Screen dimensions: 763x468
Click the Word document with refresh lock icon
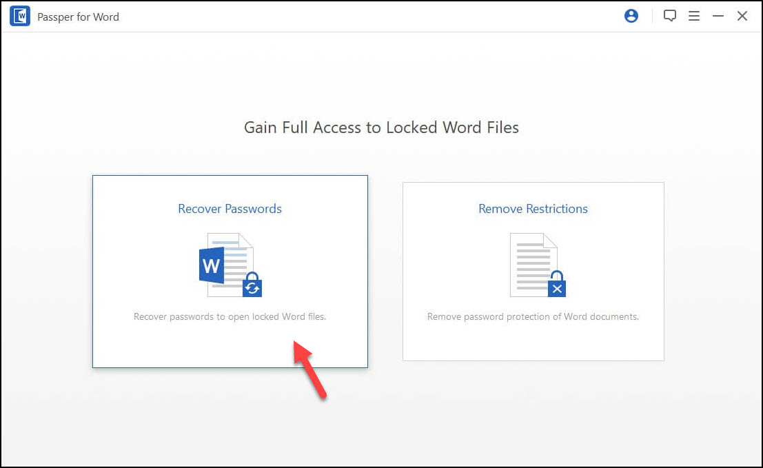coord(231,265)
